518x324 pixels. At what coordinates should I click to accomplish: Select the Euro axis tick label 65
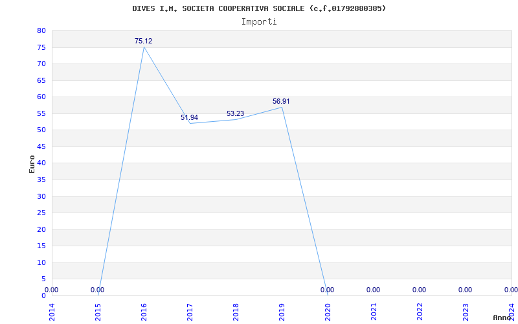click(x=41, y=80)
